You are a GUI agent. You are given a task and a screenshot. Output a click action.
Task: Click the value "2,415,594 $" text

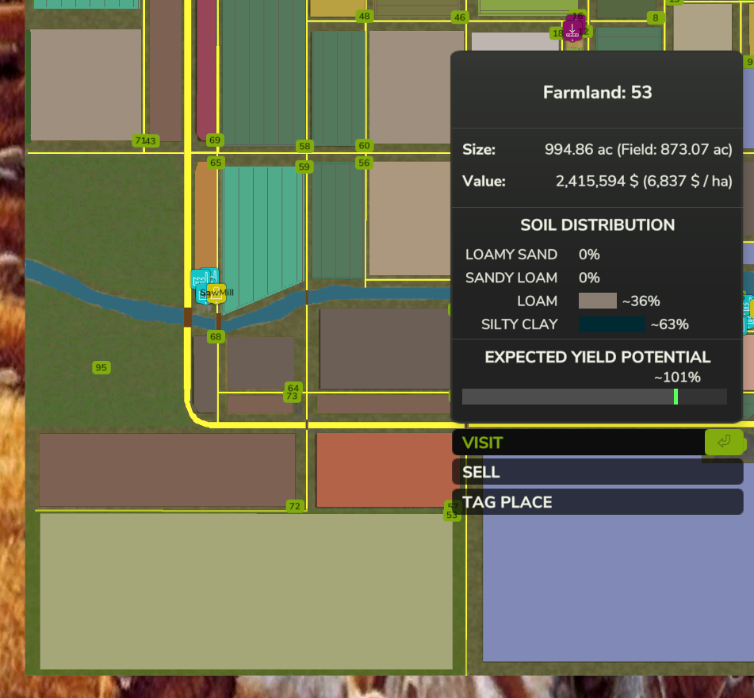click(x=597, y=182)
